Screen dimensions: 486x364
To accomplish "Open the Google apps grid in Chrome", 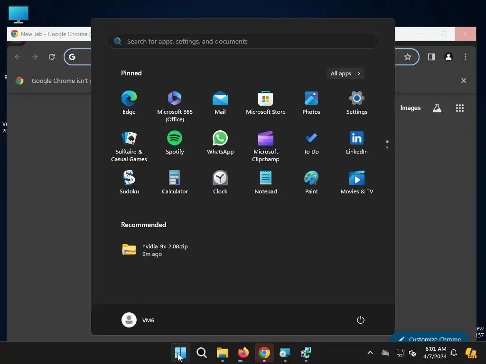I will tap(460, 108).
